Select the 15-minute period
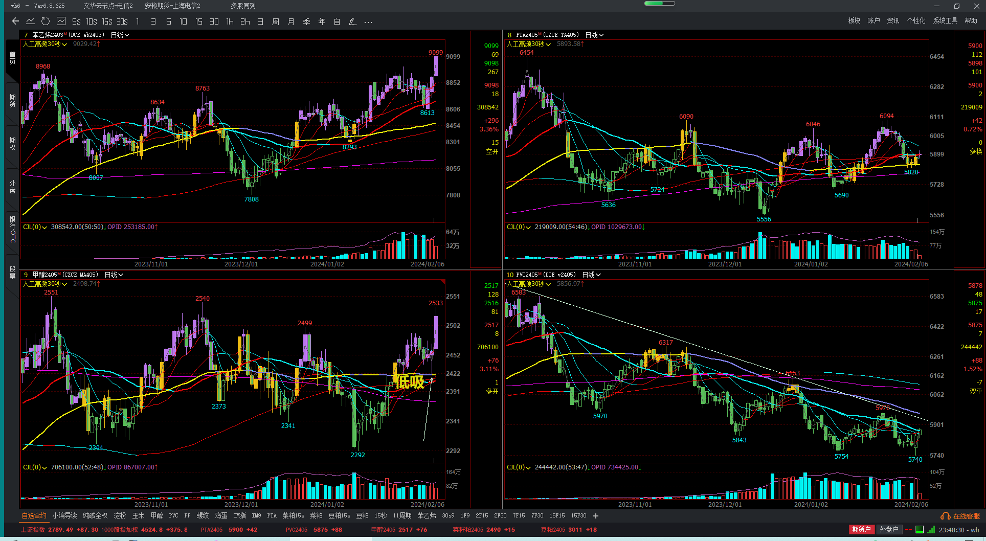986x541 pixels. pyautogui.click(x=199, y=21)
